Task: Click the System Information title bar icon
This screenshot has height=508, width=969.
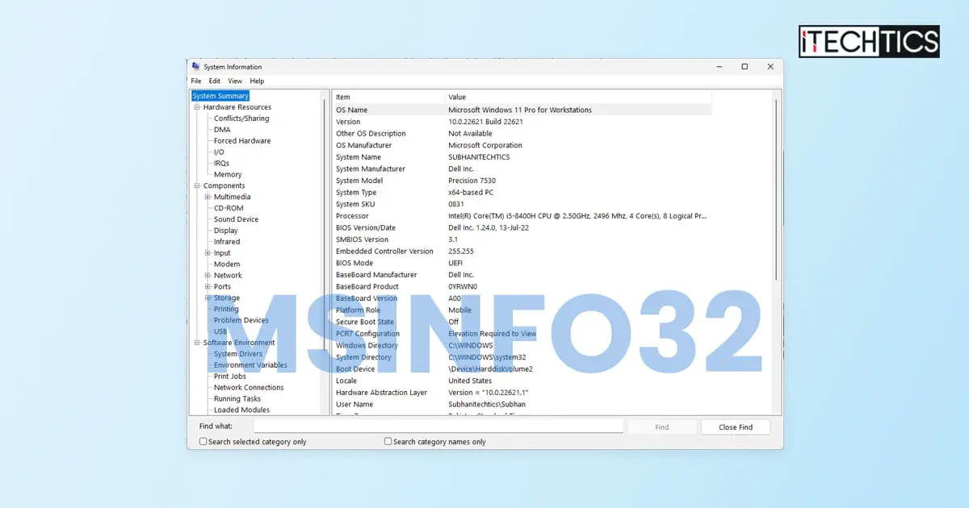Action: click(x=195, y=66)
